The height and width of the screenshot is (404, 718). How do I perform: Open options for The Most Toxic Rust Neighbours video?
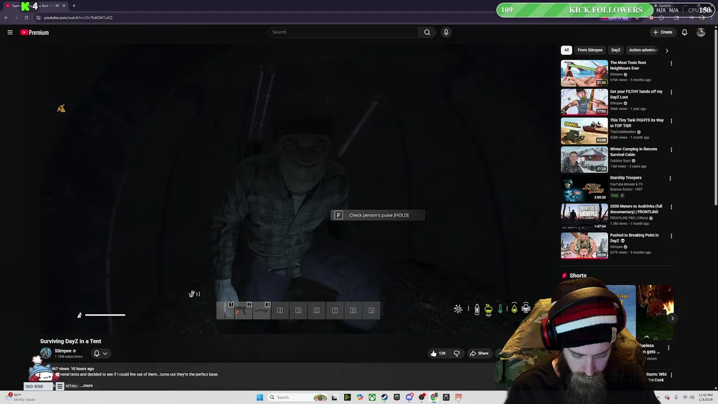[671, 63]
